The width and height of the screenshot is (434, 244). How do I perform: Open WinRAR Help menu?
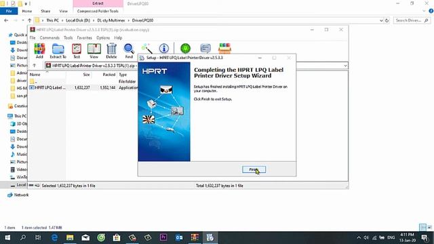click(x=118, y=38)
